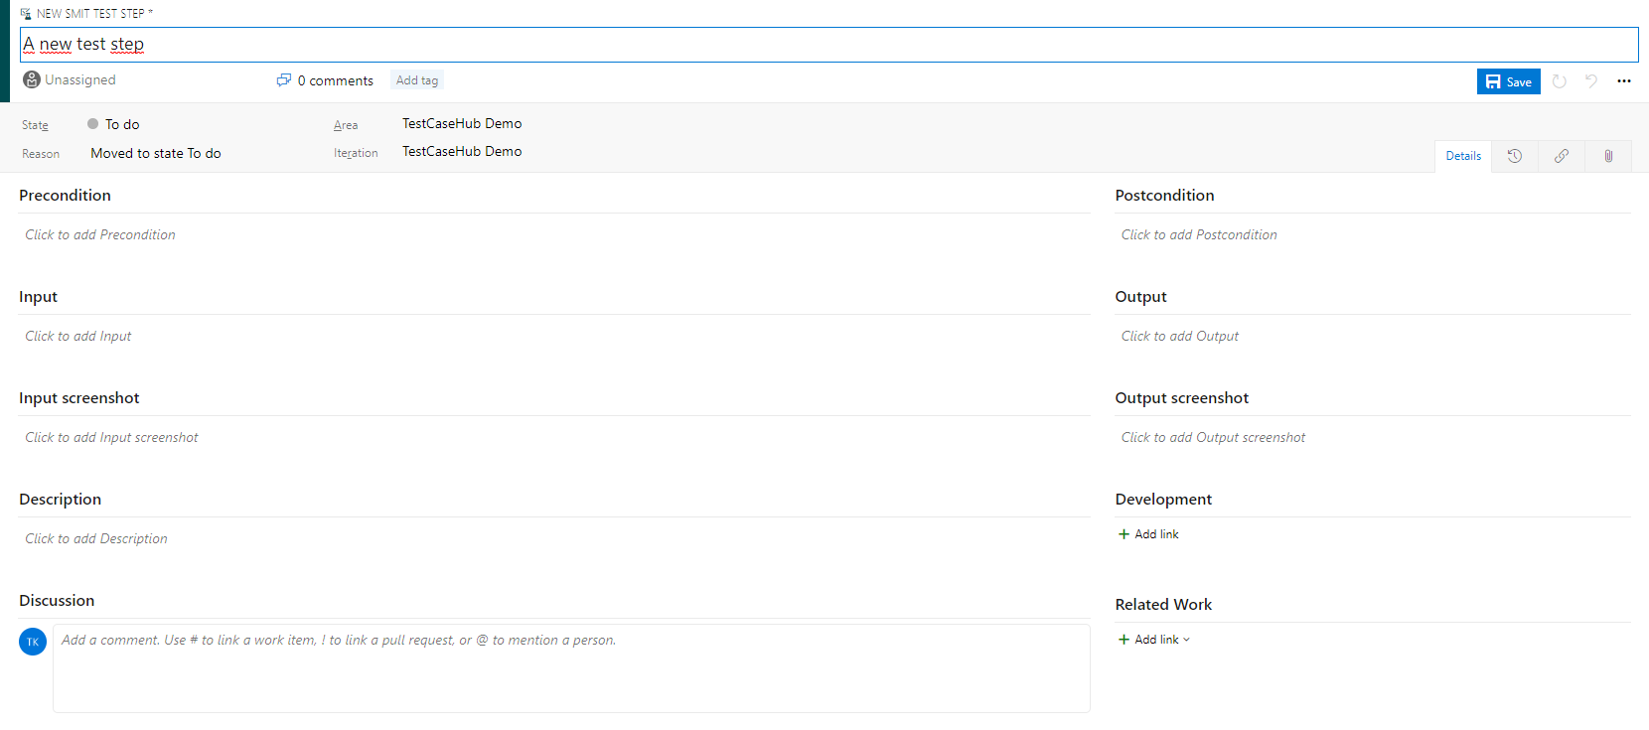Screen dimensions: 1649x730
Task: Switch to the History tab icon
Action: (1515, 156)
